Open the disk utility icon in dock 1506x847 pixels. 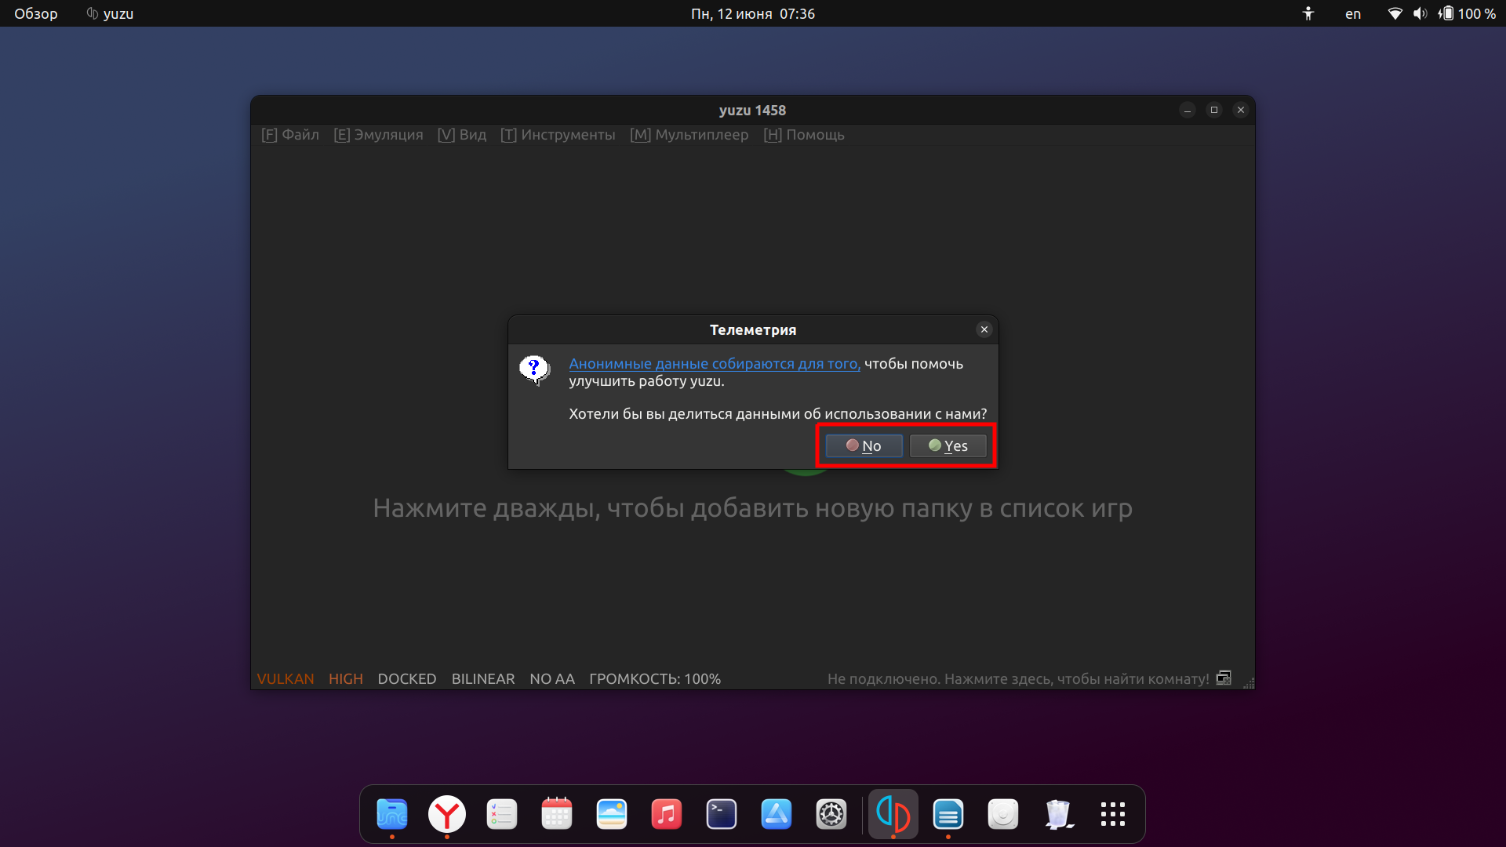1003,814
